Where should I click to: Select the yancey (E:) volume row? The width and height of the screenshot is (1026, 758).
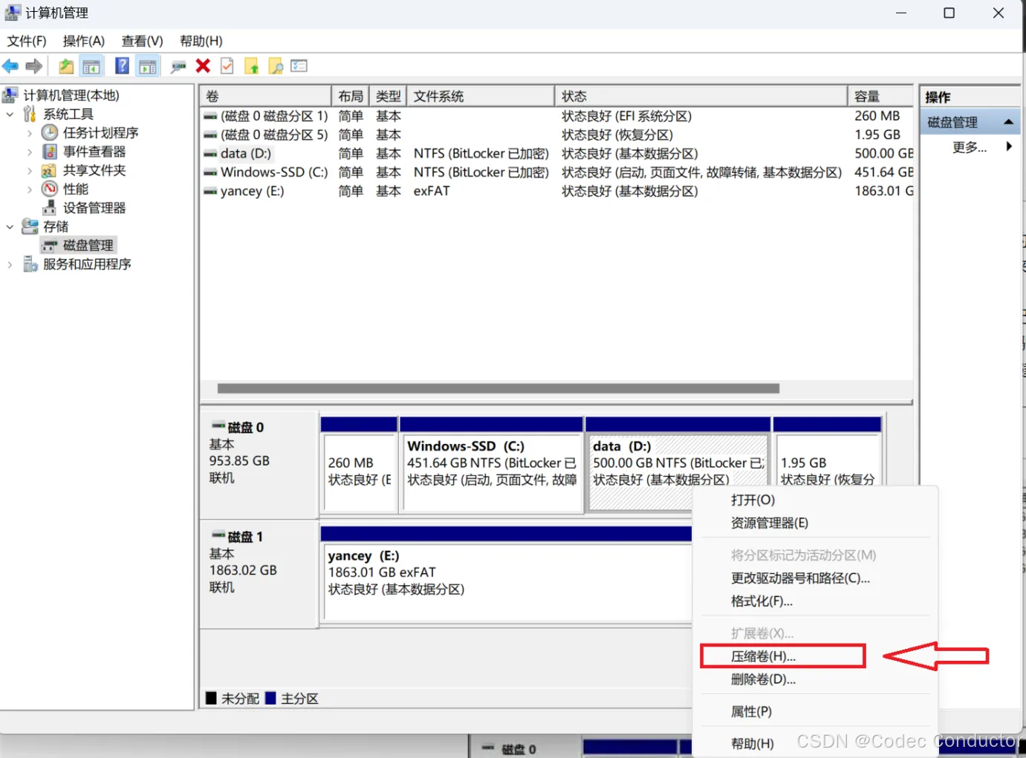557,191
